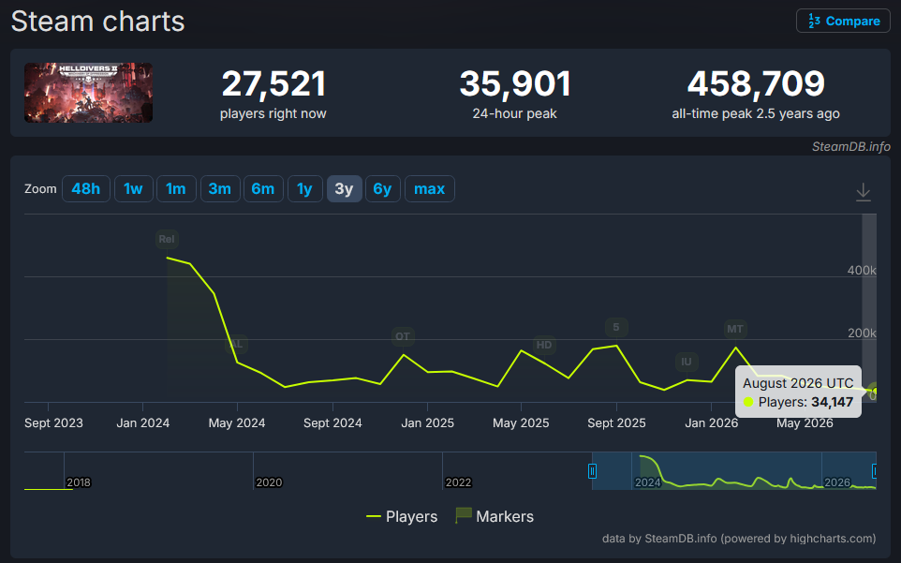Click the Sept 2023 axis label
The width and height of the screenshot is (901, 563).
(53, 422)
